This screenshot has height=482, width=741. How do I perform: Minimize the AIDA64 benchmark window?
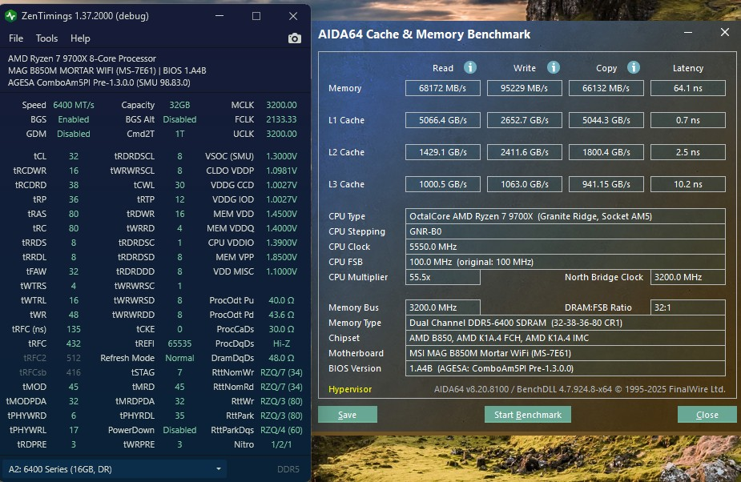[688, 32]
